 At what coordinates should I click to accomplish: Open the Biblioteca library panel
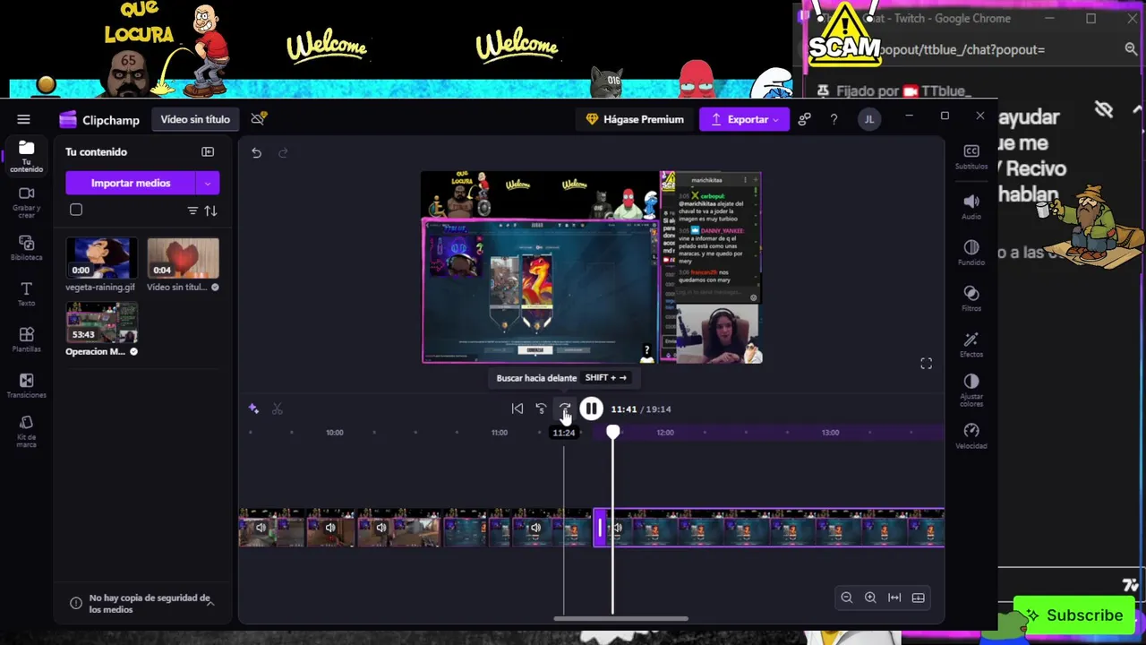pos(26,247)
